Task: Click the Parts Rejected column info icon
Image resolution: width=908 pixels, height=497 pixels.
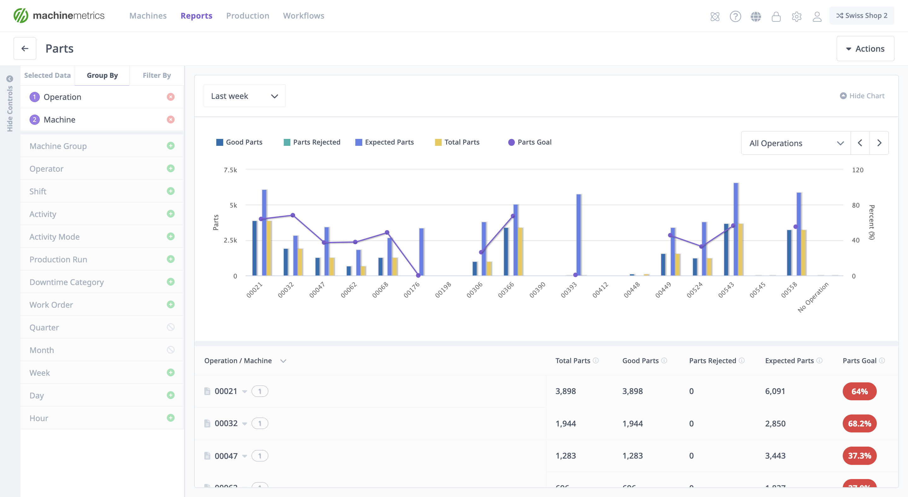Action: point(742,360)
